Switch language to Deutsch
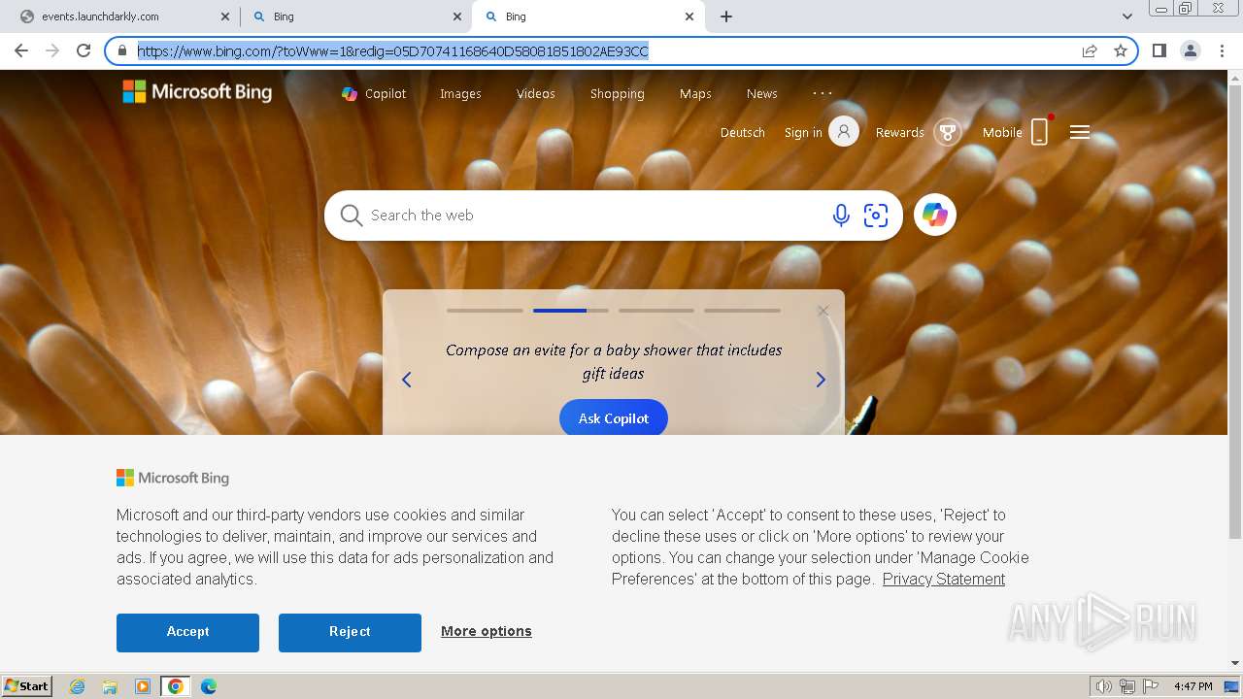Screen dimensions: 1243x699 pyautogui.click(x=743, y=132)
